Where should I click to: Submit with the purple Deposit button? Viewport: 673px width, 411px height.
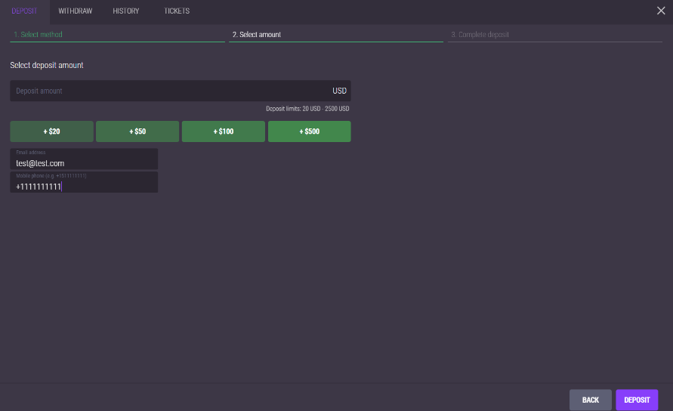636,400
